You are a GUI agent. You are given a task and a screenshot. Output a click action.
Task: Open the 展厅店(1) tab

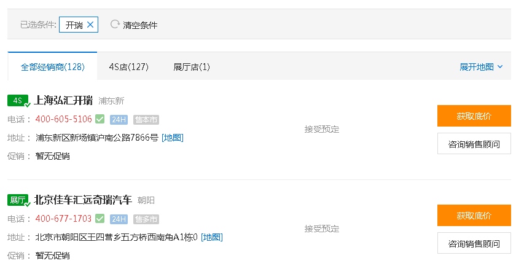[x=192, y=67]
